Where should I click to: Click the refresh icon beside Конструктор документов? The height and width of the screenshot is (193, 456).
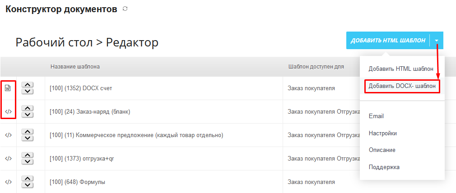click(125, 9)
